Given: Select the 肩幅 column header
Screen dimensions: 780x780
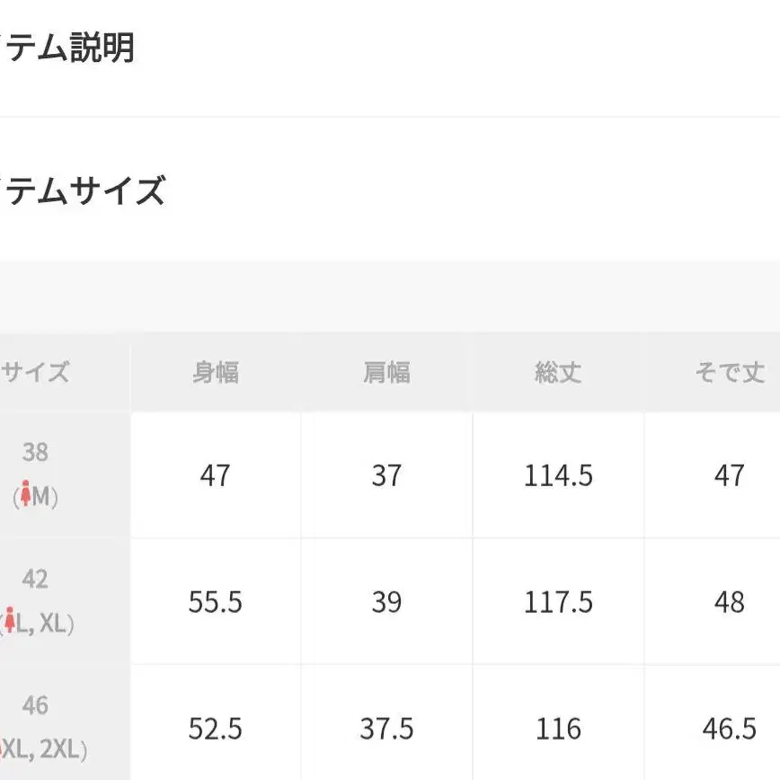Looking at the screenshot, I should 386,372.
